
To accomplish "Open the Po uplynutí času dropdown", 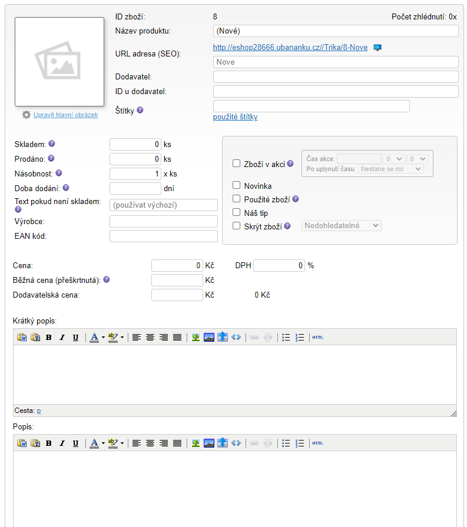I will 390,169.
